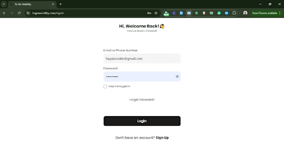
Task: Open the blue document extension icon
Action: (x=181, y=13)
